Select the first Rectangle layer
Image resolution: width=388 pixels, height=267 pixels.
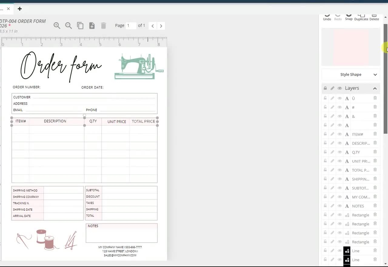pyautogui.click(x=360, y=215)
